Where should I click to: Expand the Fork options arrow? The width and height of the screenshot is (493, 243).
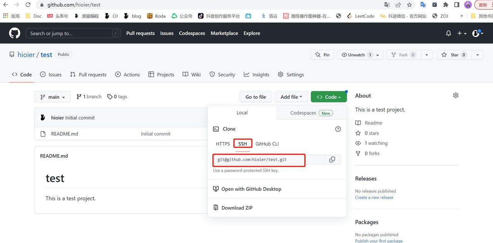426,55
